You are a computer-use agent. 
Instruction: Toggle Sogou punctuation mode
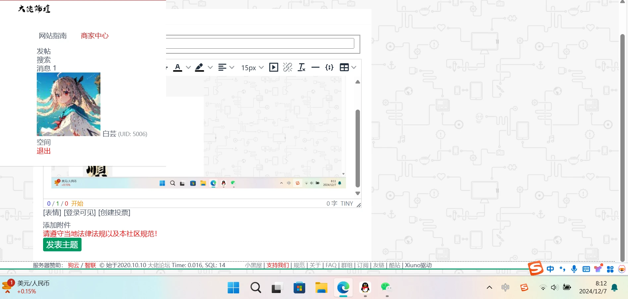[562, 269]
